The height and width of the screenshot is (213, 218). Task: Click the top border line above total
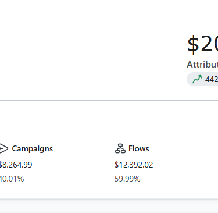109,16
